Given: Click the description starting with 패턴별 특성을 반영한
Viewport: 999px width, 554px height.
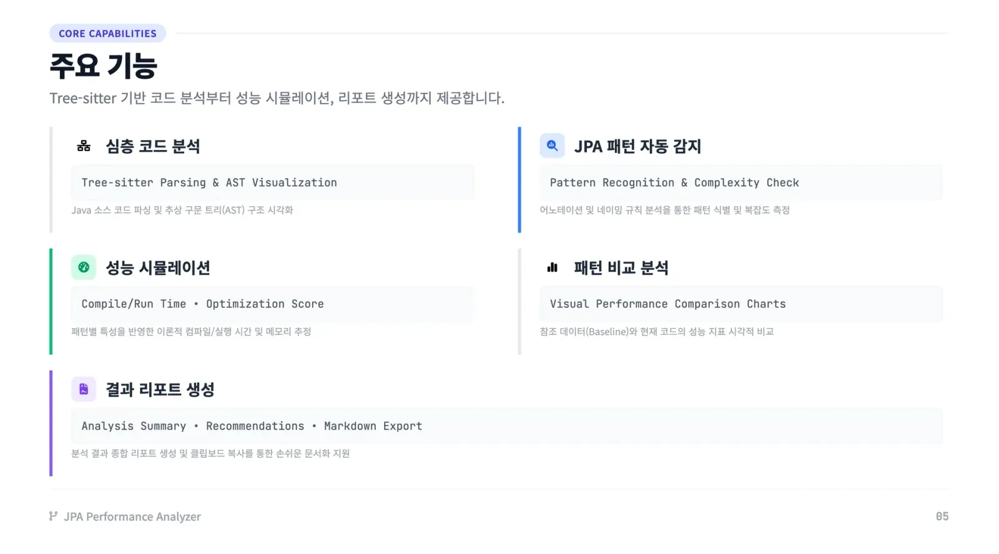Looking at the screenshot, I should tap(191, 332).
